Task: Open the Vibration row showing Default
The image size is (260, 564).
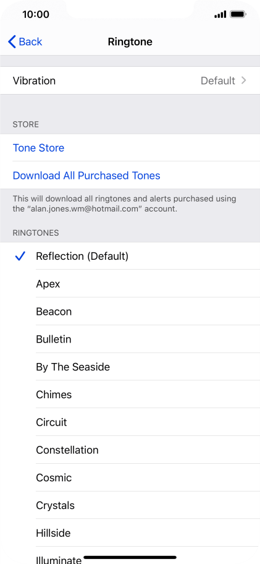Action: [x=130, y=80]
